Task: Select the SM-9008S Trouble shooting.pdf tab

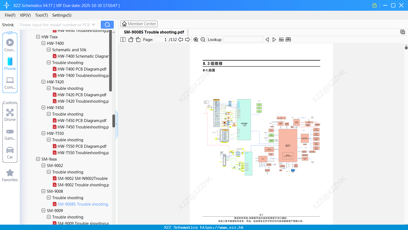Action: point(154,32)
